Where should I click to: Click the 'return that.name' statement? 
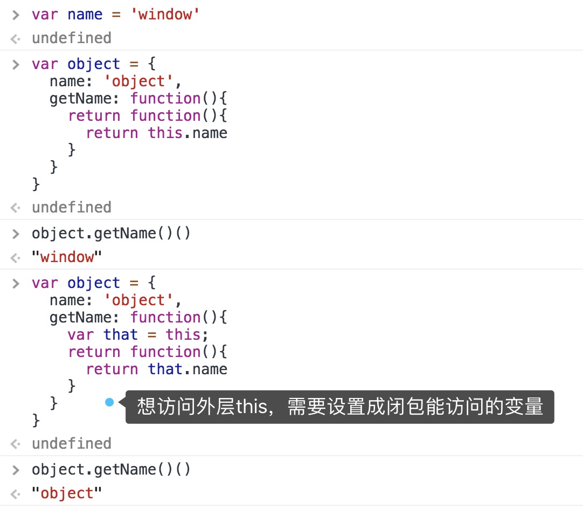156,369
